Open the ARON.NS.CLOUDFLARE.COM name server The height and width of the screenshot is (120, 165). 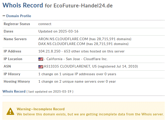click(x=63, y=39)
